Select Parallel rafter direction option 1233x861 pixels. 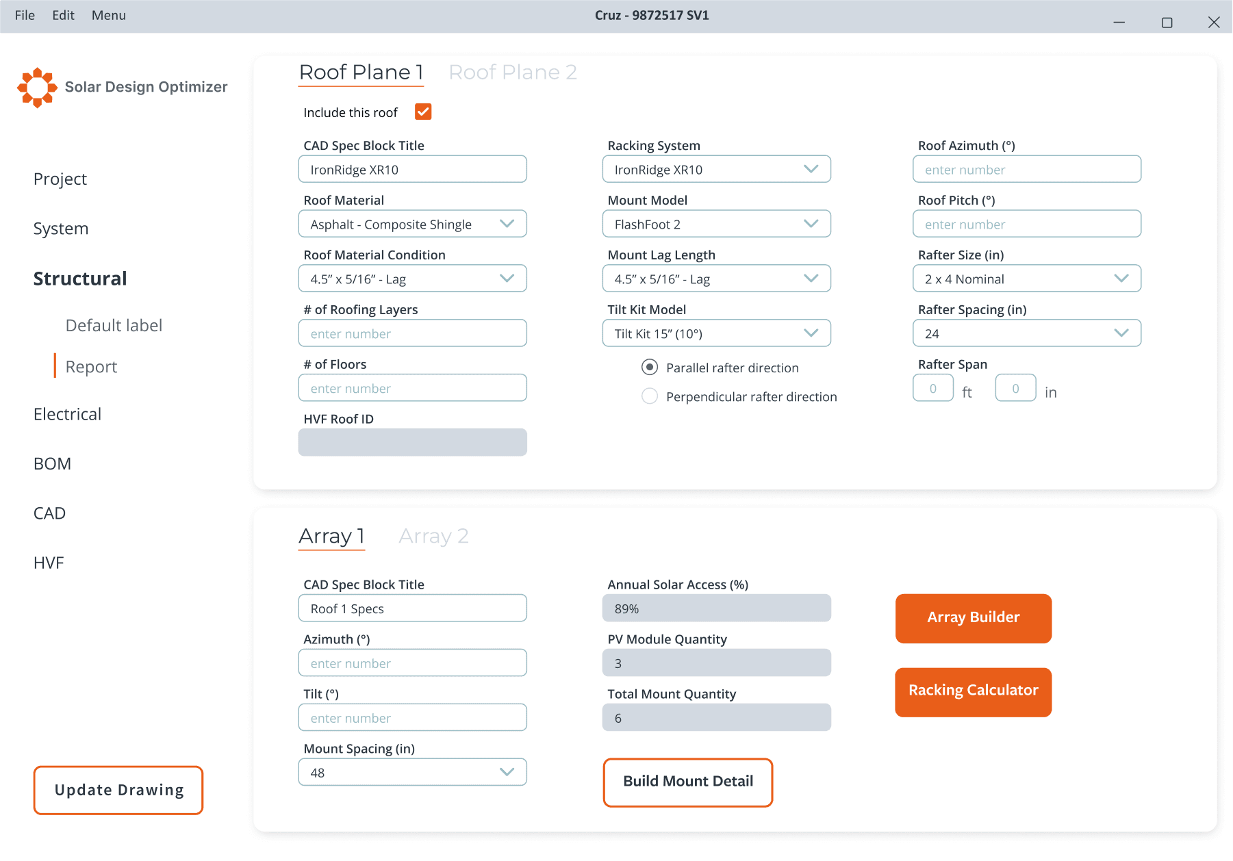649,368
